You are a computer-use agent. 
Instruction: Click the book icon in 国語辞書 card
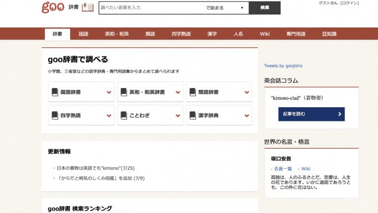(x=55, y=92)
